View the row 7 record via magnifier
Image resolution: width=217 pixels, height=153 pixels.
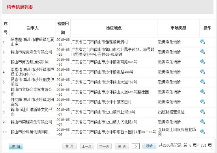[x=203, y=102]
